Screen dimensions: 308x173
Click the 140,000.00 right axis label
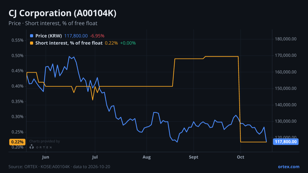pyautogui.click(x=286, y=105)
